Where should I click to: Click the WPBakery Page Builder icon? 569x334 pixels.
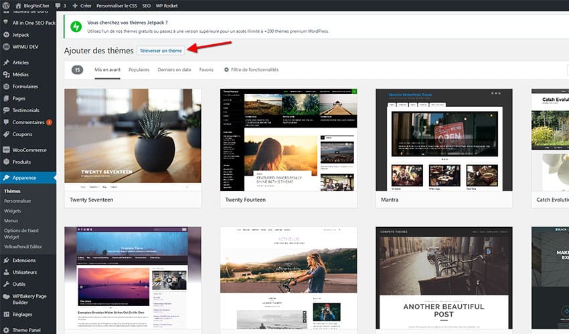[6, 297]
